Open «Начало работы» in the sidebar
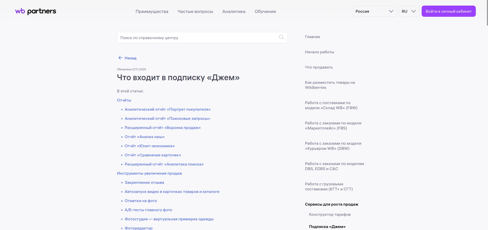488x230 pixels. pyautogui.click(x=319, y=52)
